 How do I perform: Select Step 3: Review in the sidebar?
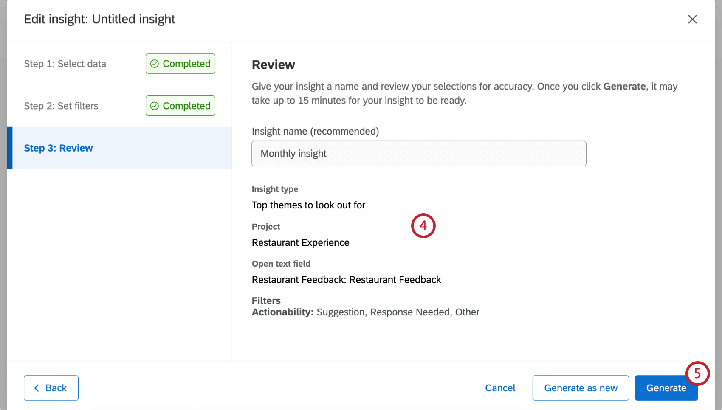coord(58,148)
